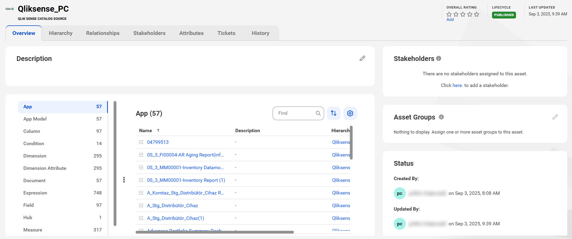The height and width of the screenshot is (239, 572).
Task: Click the 'Sep 3, 2025, 9:39 AM' last updated value
Action: click(548, 14)
